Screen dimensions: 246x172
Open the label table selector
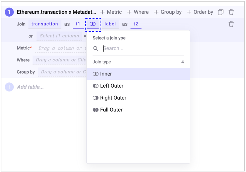pyautogui.click(x=110, y=24)
